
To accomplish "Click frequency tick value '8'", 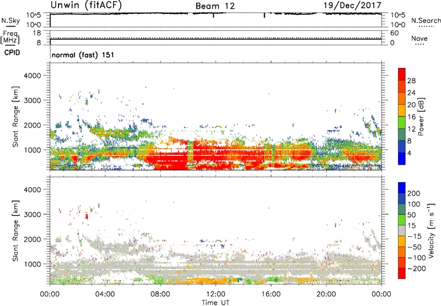I will (x=39, y=43).
